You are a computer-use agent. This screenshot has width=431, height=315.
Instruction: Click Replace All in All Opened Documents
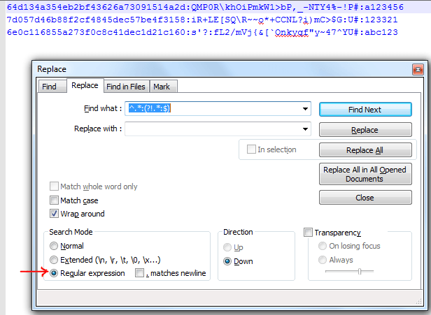point(364,174)
